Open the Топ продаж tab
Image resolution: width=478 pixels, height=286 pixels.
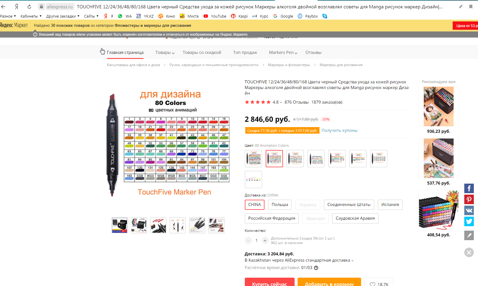tap(245, 52)
